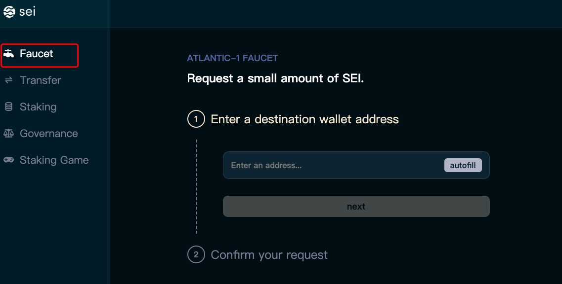Click the sei wordmark text

[27, 12]
